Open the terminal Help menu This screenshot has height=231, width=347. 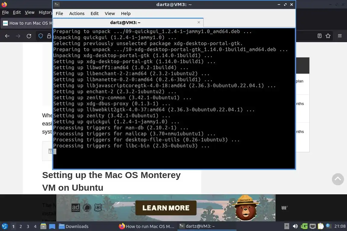(x=126, y=14)
